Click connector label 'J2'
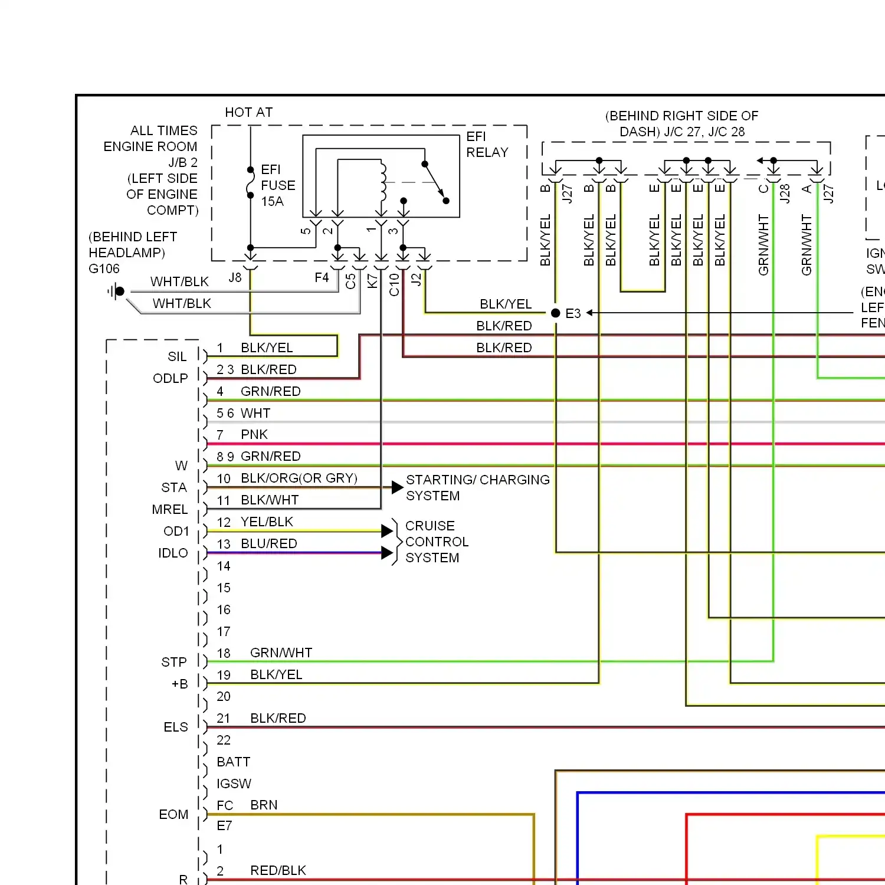This screenshot has width=885, height=885. coord(416,279)
